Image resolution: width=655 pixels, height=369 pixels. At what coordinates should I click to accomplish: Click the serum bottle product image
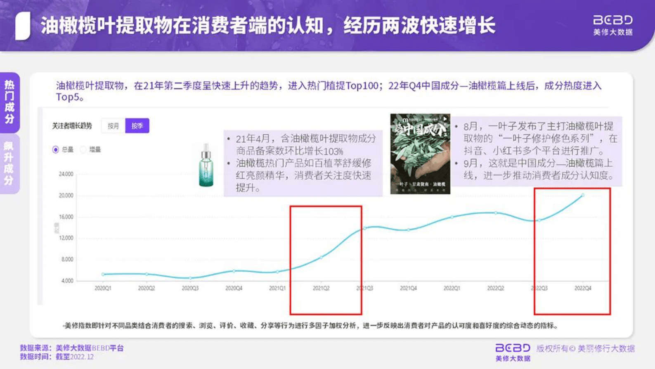[x=206, y=166]
